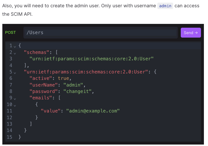Click the inline admin code text

click(x=165, y=6)
